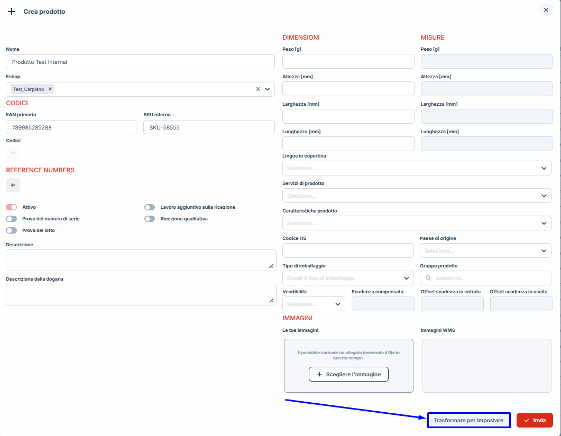Turn on Ricezione qualitativa switch
This screenshot has width=561, height=436.
pos(150,219)
